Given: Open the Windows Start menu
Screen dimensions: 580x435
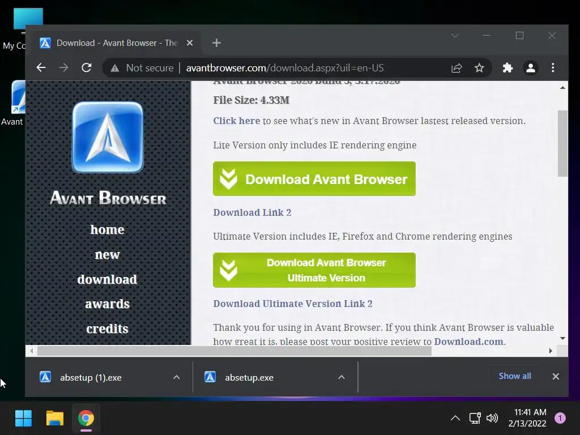Looking at the screenshot, I should [x=23, y=419].
